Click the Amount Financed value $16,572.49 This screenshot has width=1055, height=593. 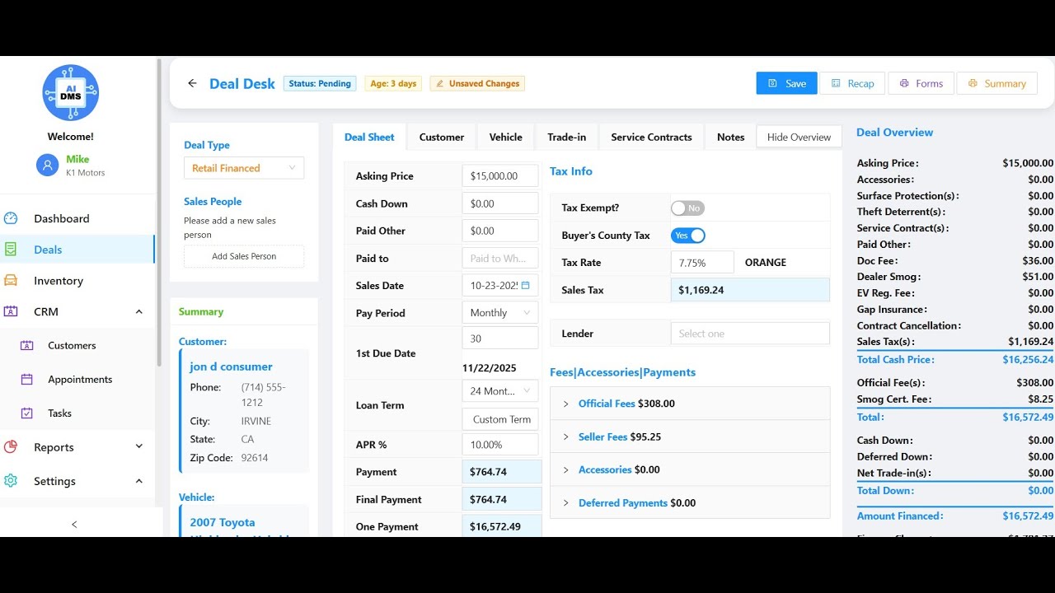click(1028, 516)
